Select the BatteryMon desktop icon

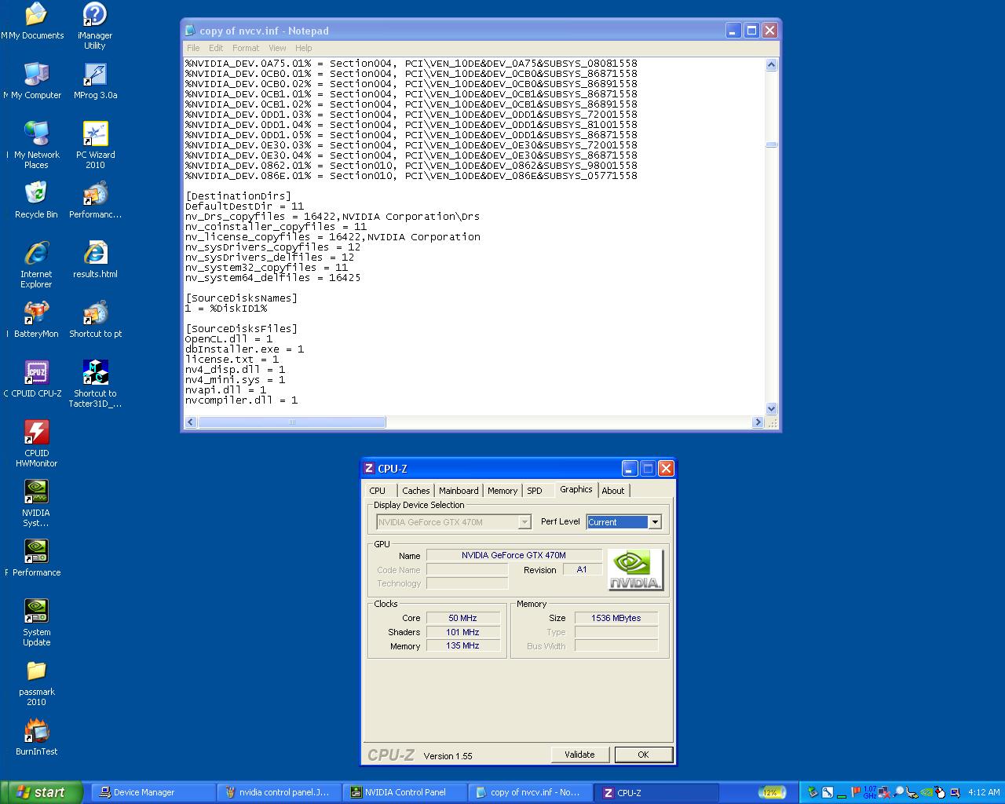coord(36,320)
